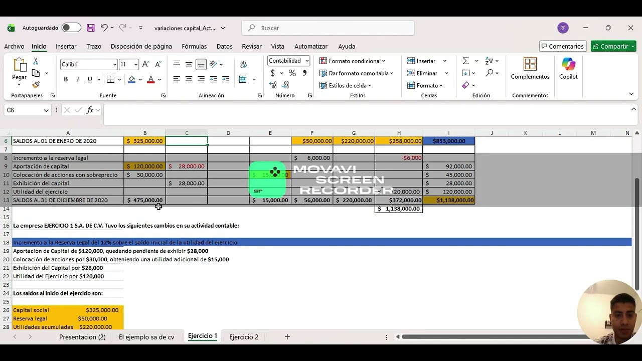Increase decimal places

click(274, 85)
